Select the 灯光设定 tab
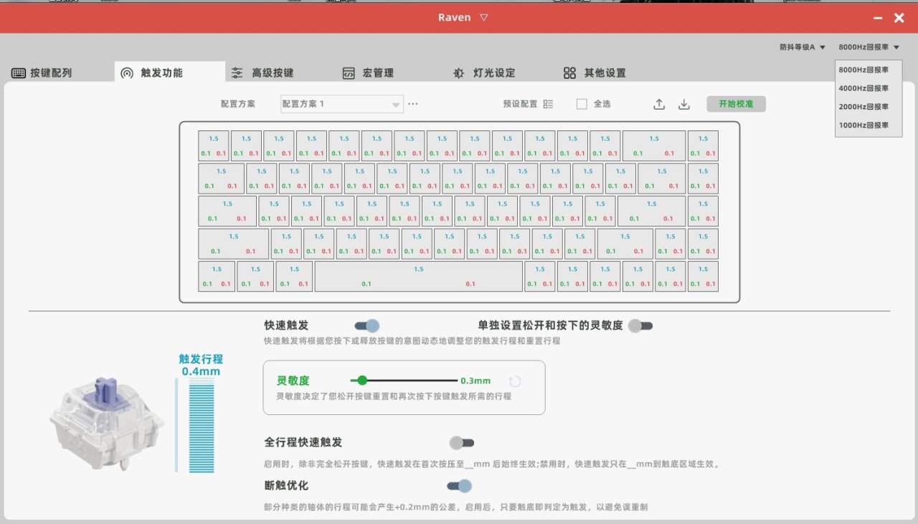The image size is (918, 524). 484,73
